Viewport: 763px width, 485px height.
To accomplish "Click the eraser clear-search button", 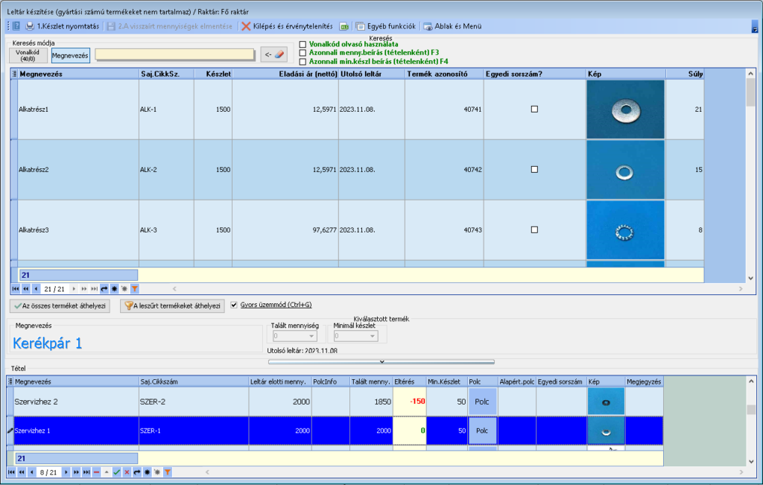I will 274,54.
